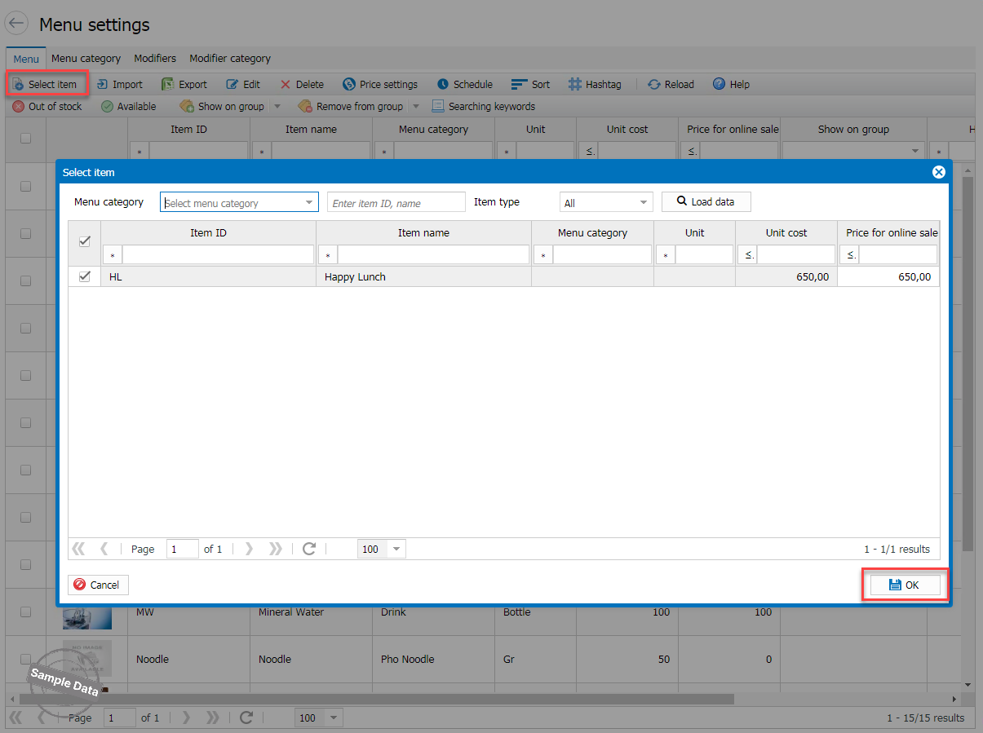Screen dimensions: 983x733
Task: Uncheck the Happy Lunch row checkbox
Action: point(84,276)
